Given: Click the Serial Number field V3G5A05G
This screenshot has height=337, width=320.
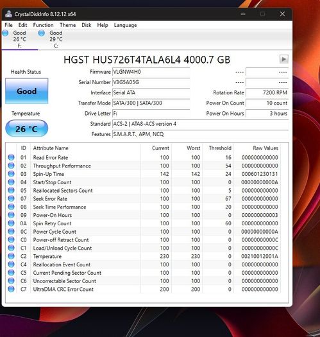Looking at the screenshot, I should click(151, 82).
